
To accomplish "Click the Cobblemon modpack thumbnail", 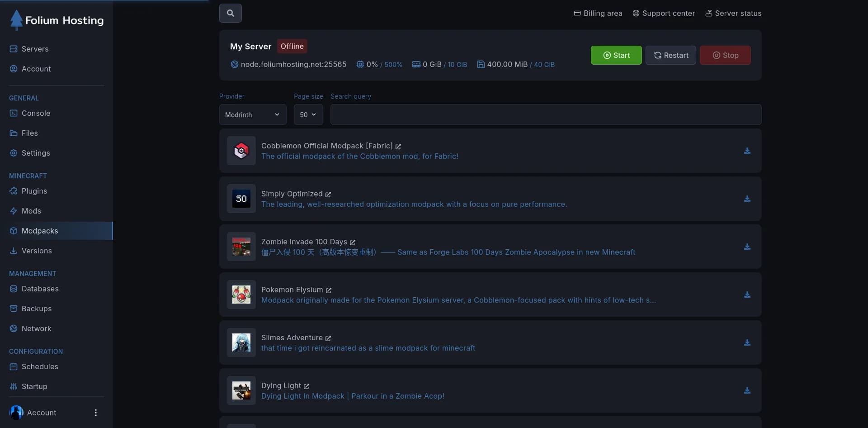I will point(241,151).
